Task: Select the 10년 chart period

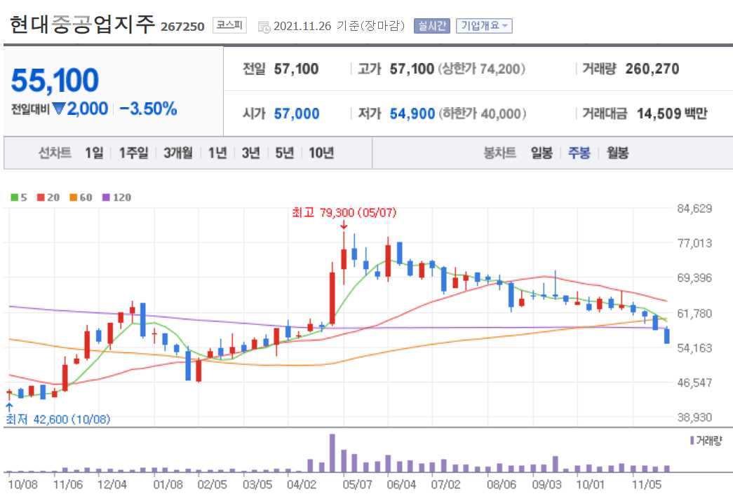Action: coord(320,152)
